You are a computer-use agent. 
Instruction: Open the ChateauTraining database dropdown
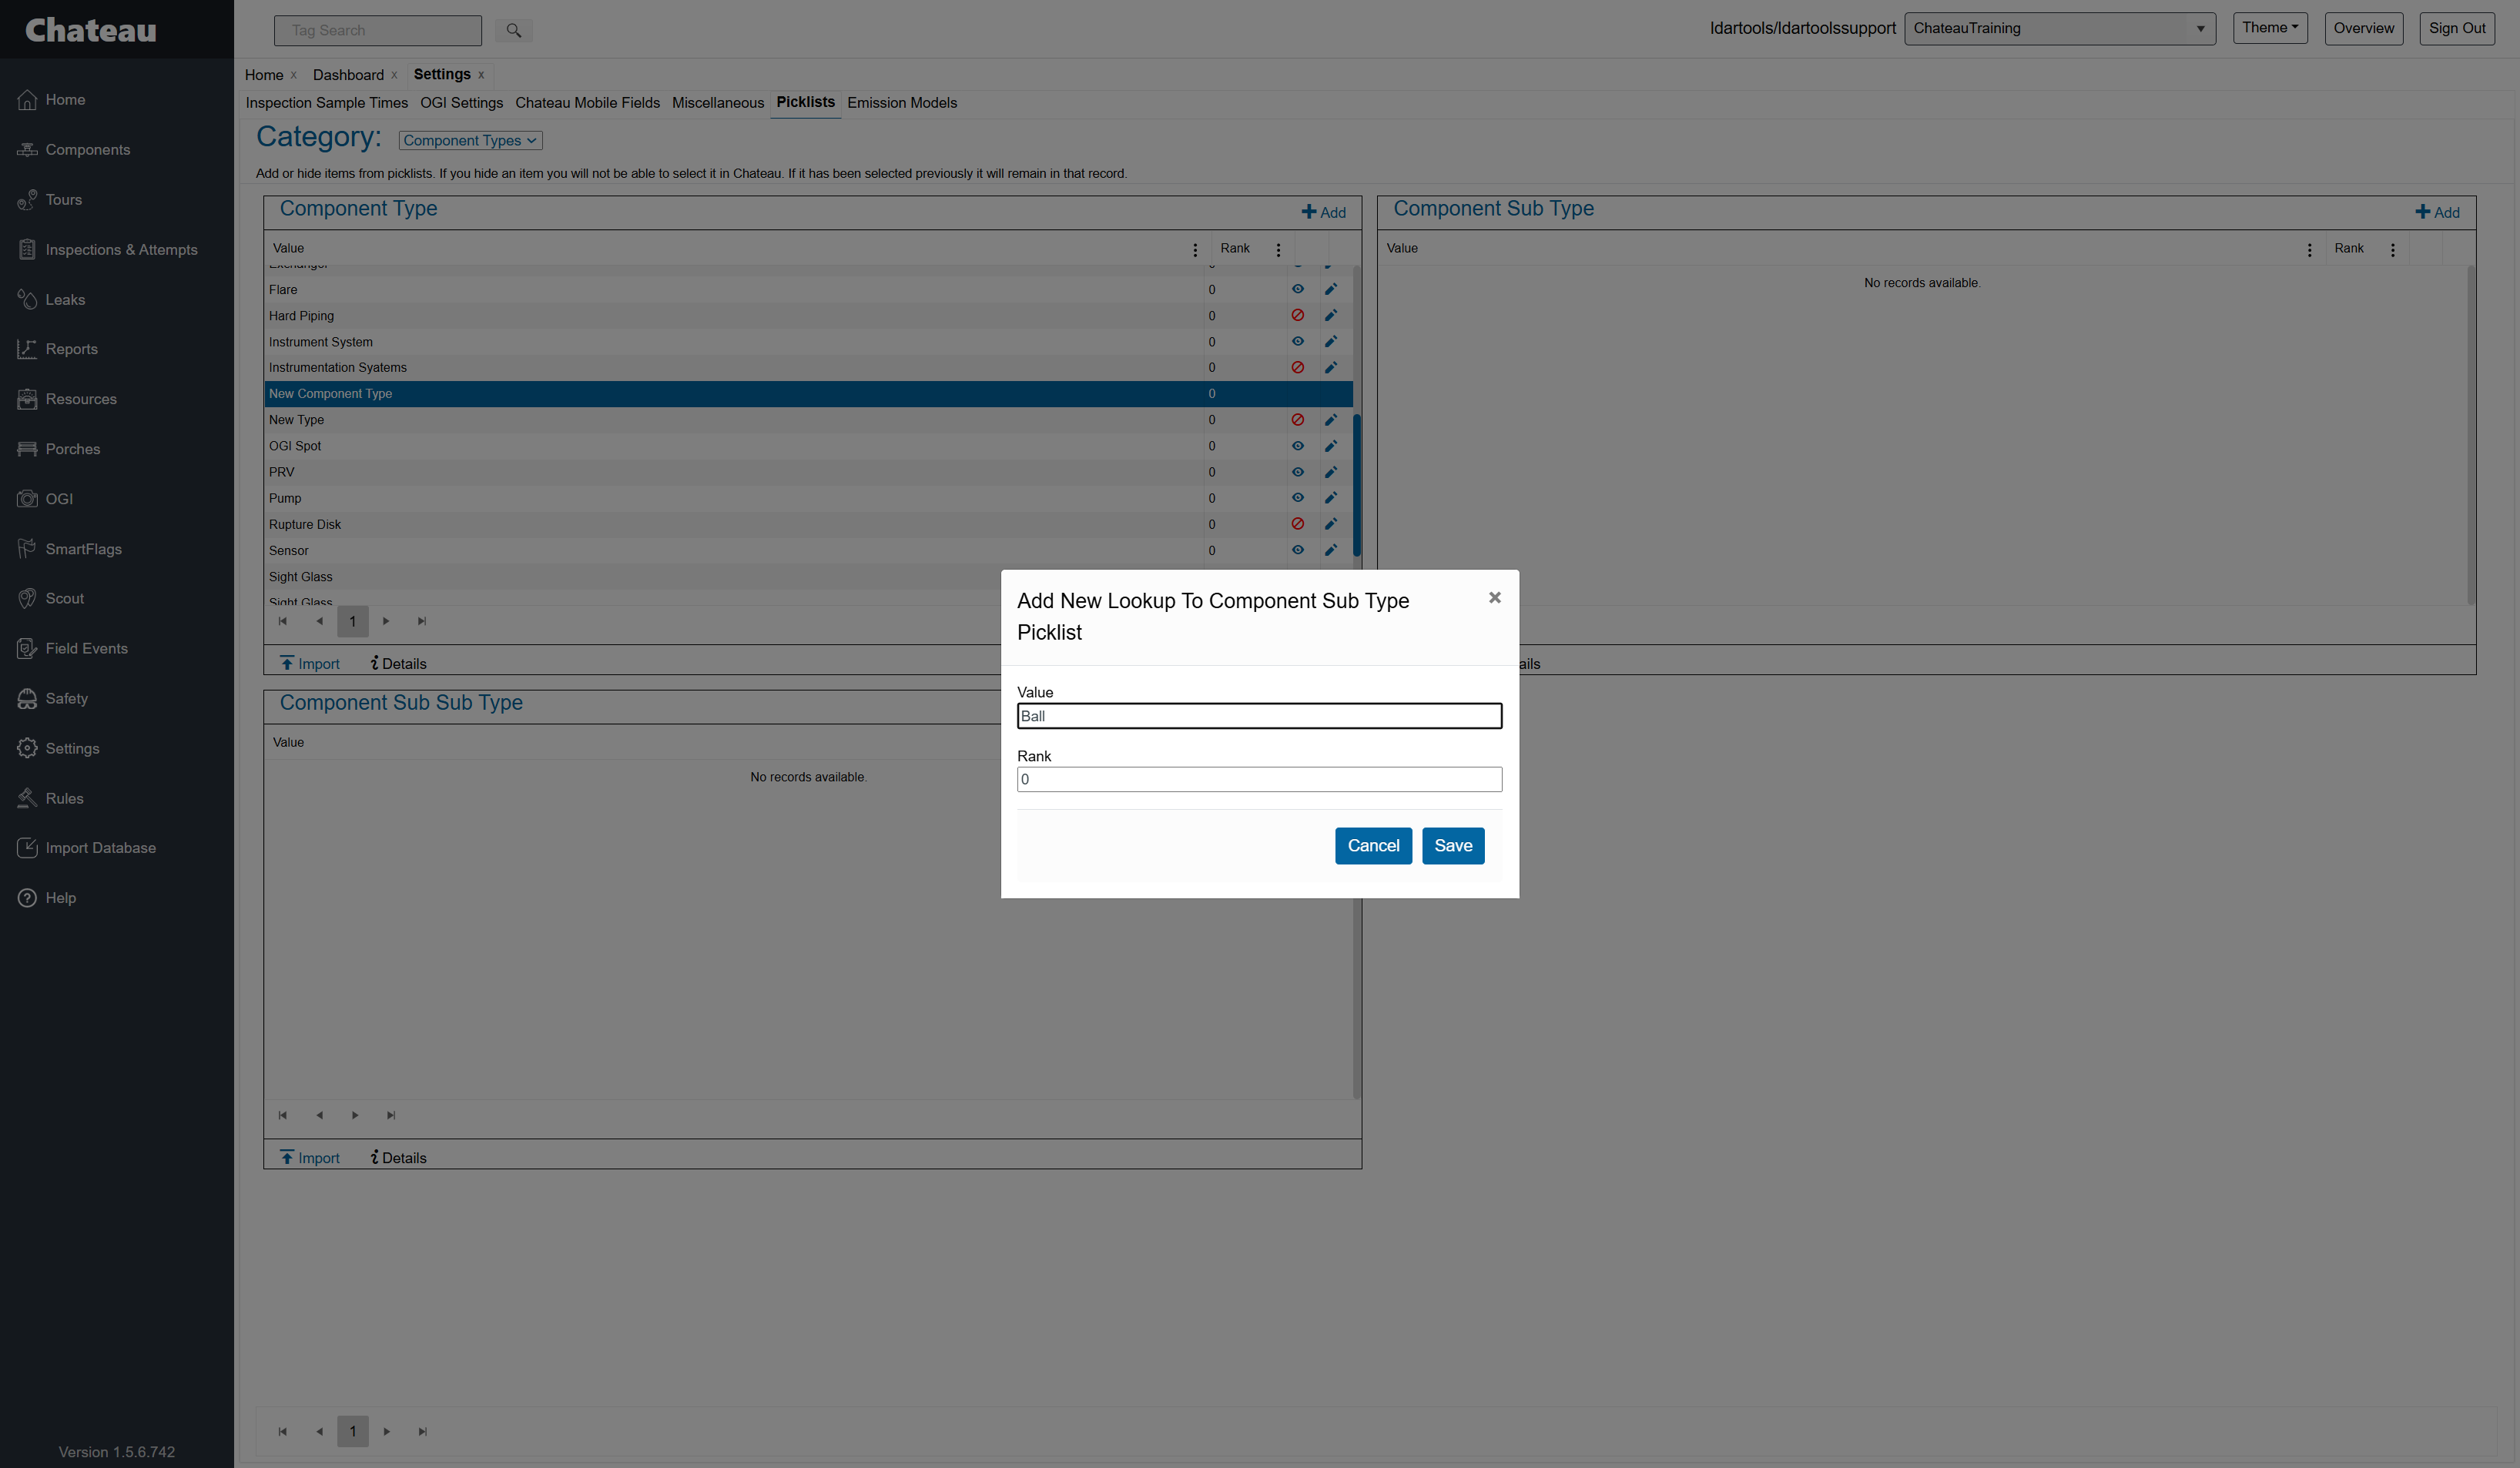pos(2059,28)
